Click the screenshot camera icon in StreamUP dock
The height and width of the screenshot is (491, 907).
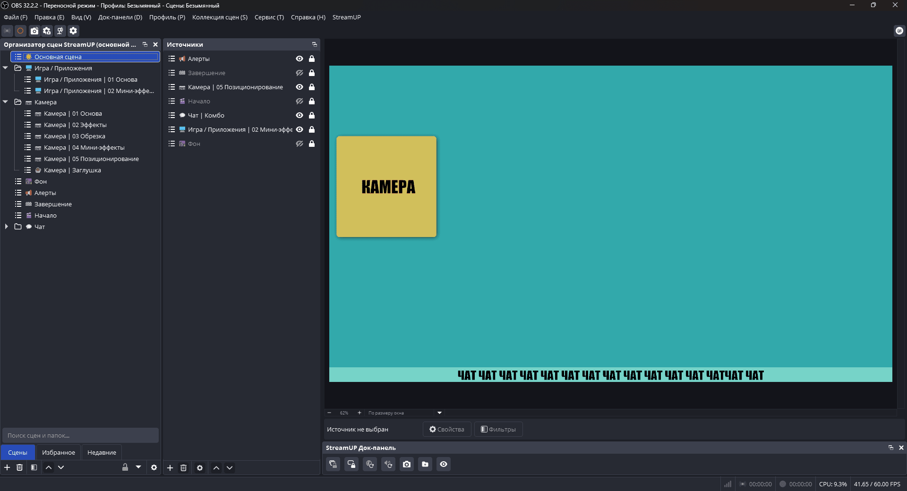[407, 464]
